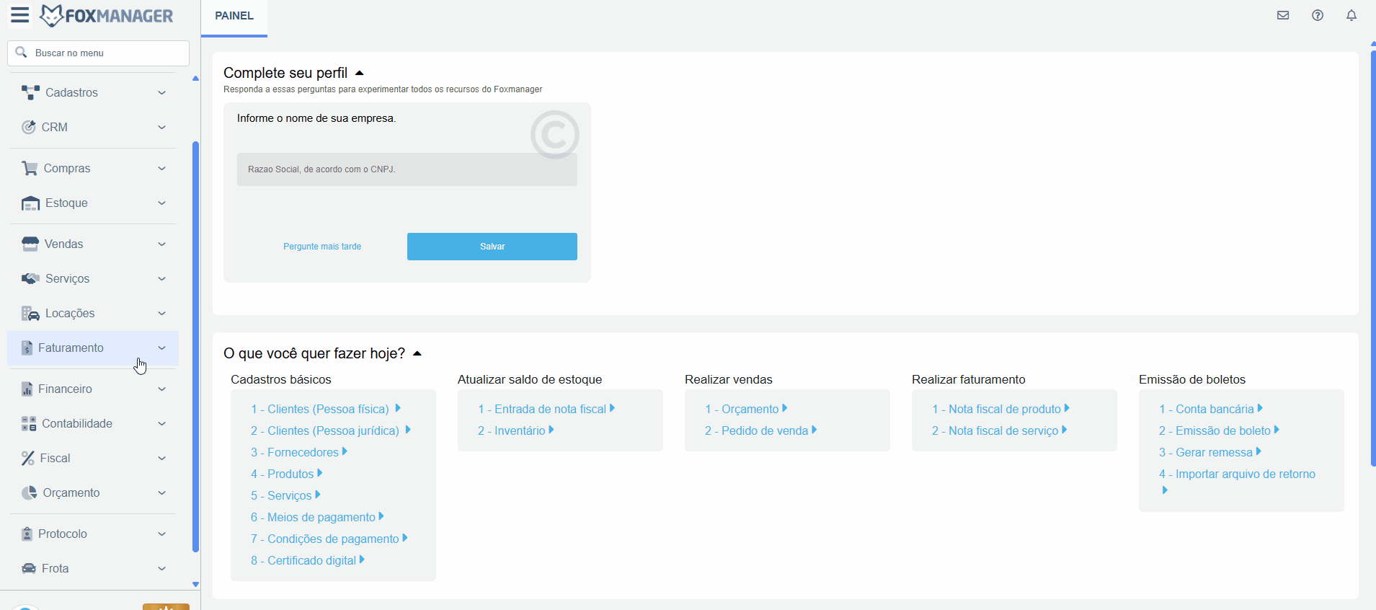Image resolution: width=1376 pixels, height=610 pixels.
Task: Collapse the 'Complete seu perfil' section
Action: 360,73
